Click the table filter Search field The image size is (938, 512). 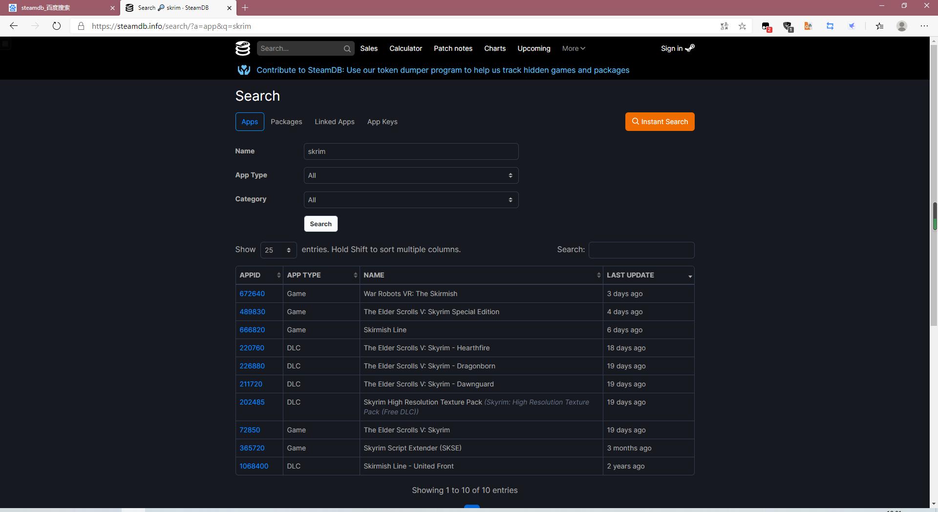(641, 250)
